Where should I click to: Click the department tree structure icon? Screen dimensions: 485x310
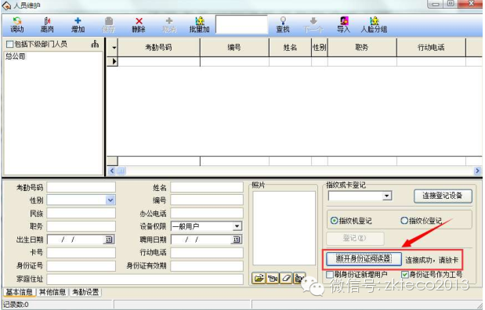point(95,44)
